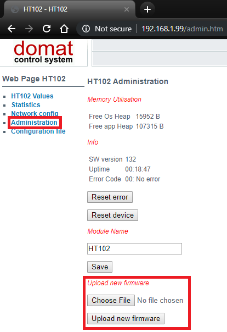The image size is (227, 332).
Task: Open the Statistics page link
Action: pyautogui.click(x=26, y=105)
